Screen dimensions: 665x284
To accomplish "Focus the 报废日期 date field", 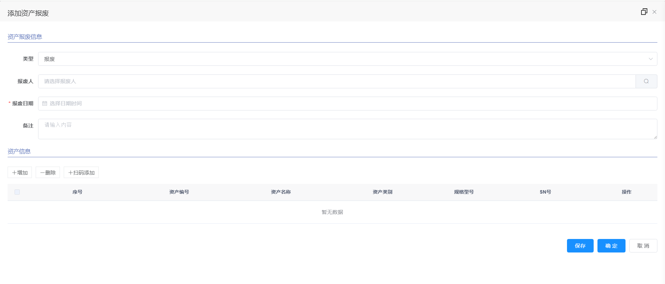I will [x=347, y=104].
